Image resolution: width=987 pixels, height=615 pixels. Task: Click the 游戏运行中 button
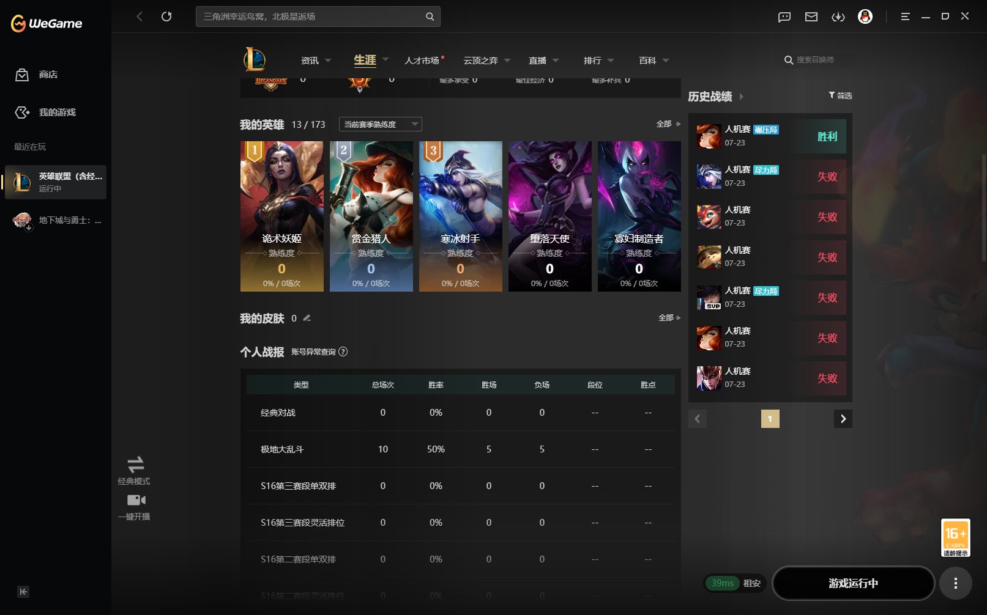(x=853, y=583)
